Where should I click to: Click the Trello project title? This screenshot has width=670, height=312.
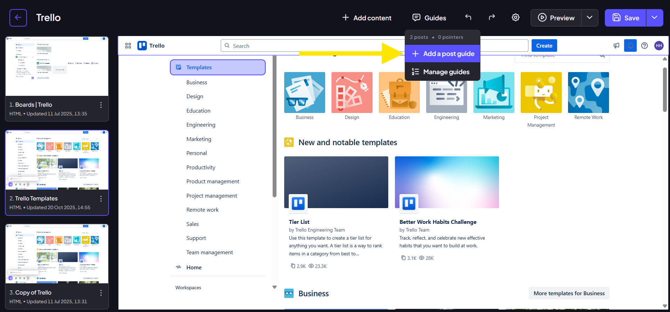point(48,18)
